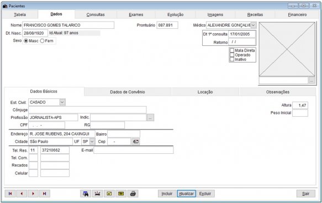
Task: Open the Receitas tab
Action: [255, 14]
